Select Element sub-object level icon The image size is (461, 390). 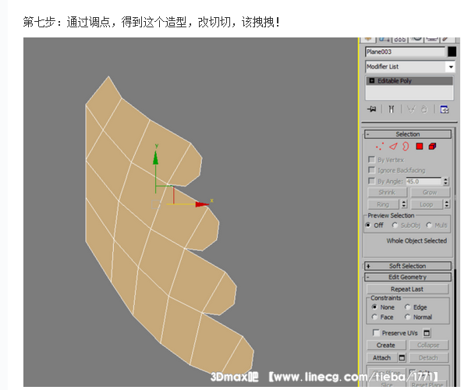click(432, 146)
